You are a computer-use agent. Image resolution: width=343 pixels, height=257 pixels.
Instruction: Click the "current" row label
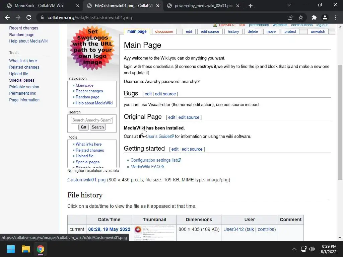pyautogui.click(x=77, y=229)
